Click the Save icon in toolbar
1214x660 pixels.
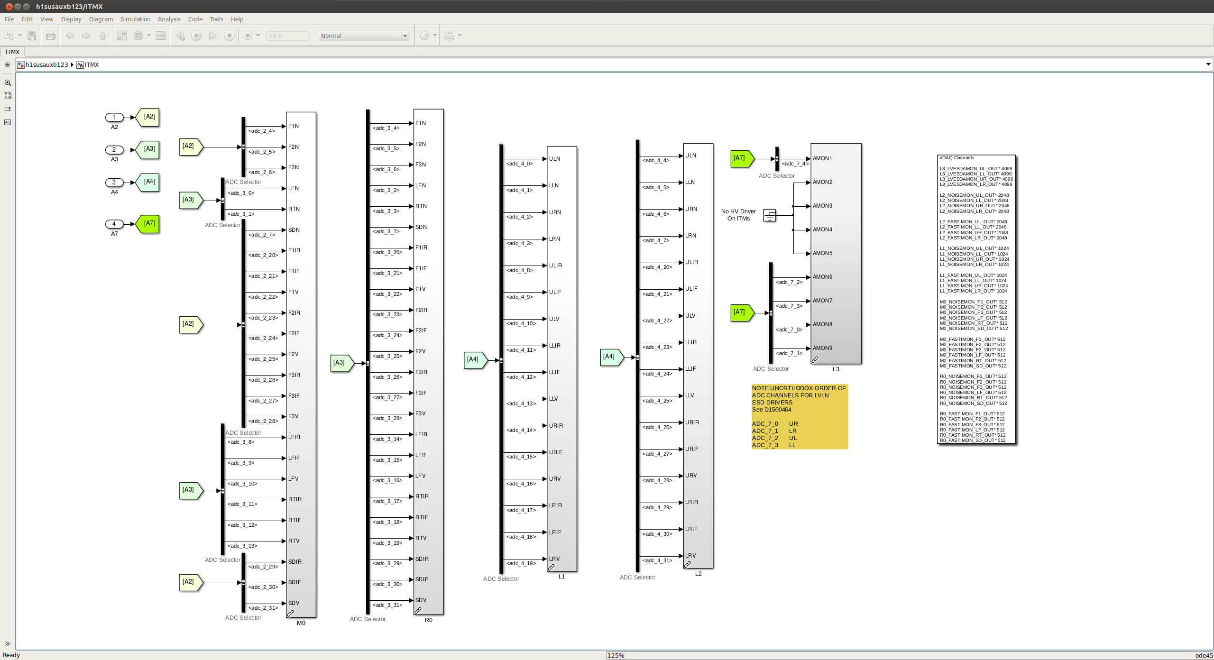(32, 36)
